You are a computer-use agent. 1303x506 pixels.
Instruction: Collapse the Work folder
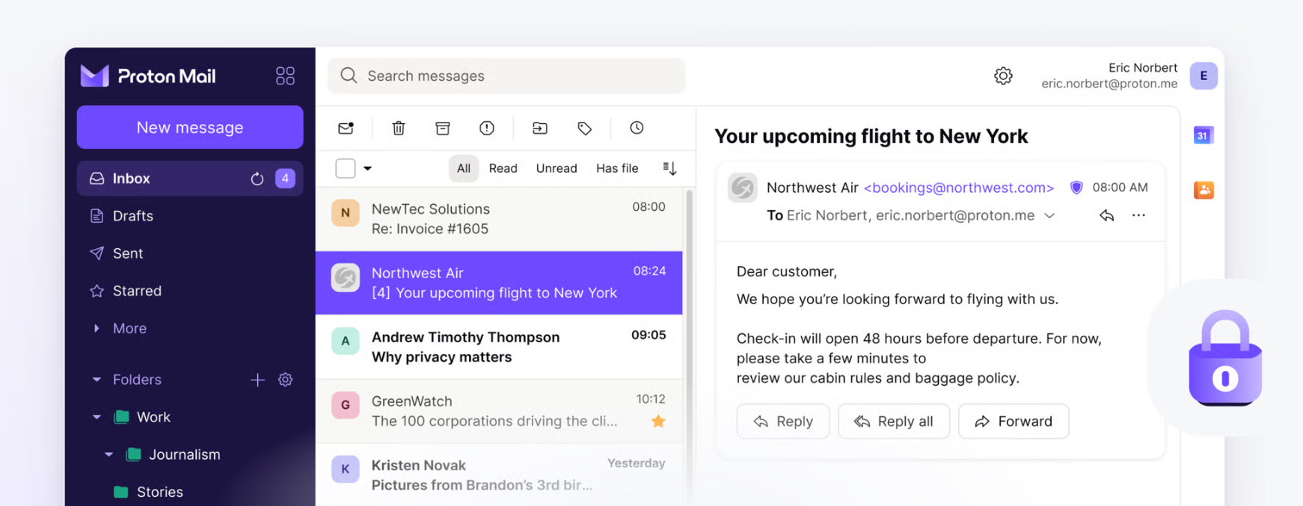[96, 417]
